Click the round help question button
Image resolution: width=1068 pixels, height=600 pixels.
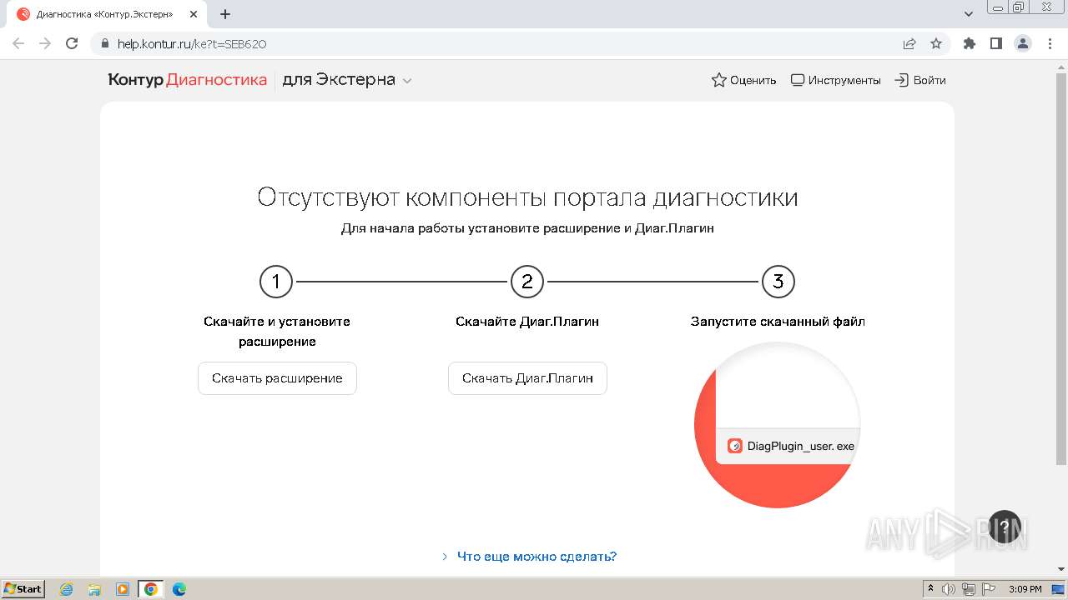1005,527
